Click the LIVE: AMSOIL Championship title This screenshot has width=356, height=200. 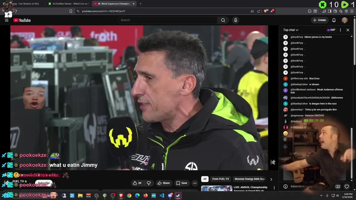click(251, 189)
